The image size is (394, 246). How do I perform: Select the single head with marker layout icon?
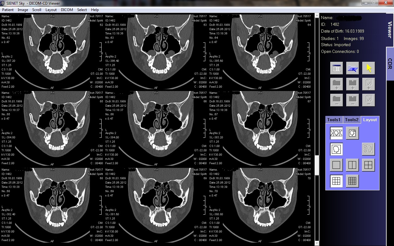click(352, 133)
